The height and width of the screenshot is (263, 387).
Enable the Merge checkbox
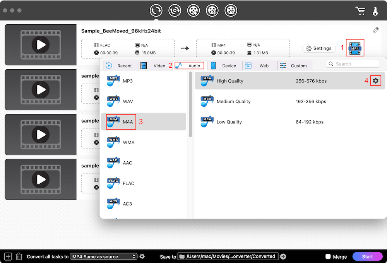coord(329,256)
